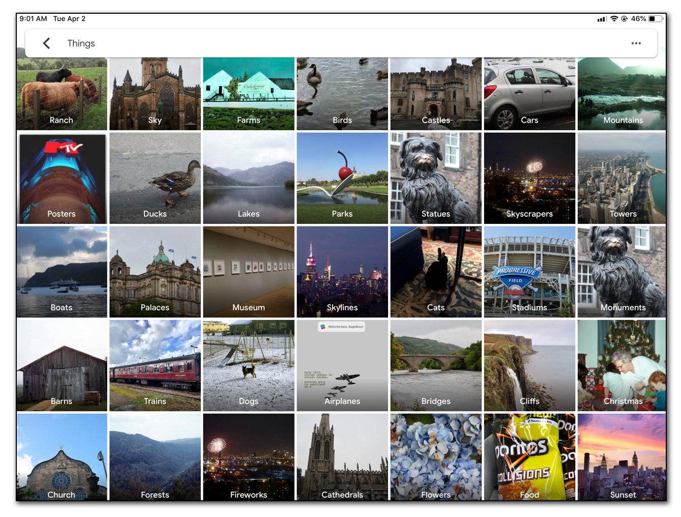Image resolution: width=681 pixels, height=517 pixels.
Task: Open the Cathedrals category
Action: point(342,457)
